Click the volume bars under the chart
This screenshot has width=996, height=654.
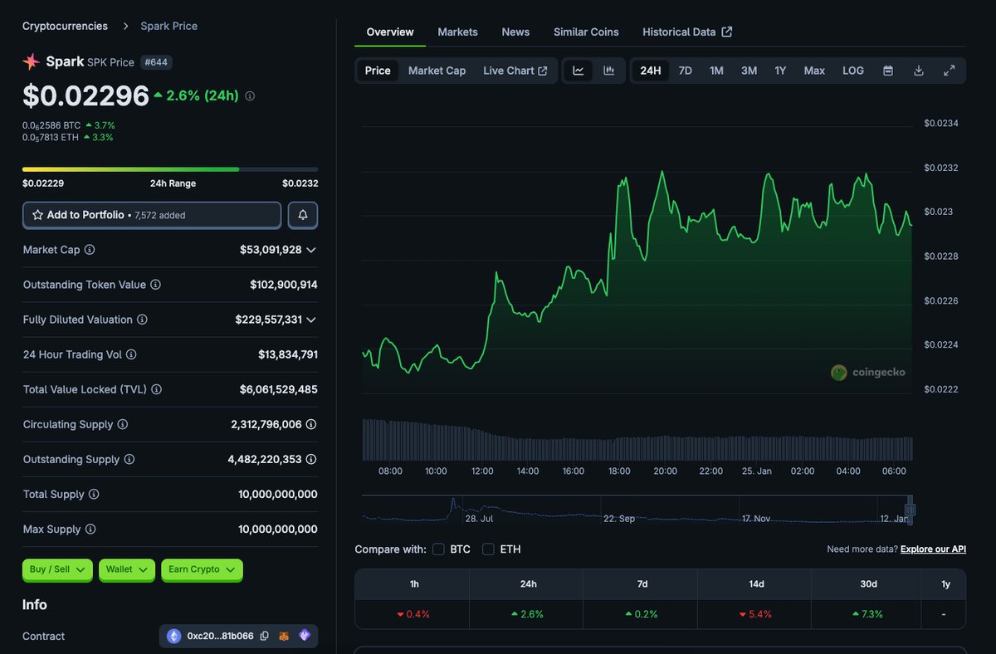tap(637, 440)
